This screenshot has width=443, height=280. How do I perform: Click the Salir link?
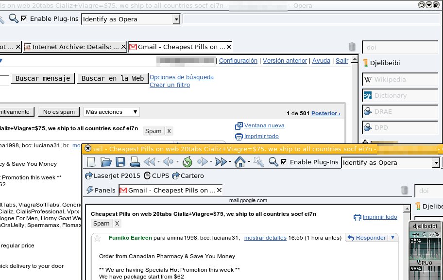point(342,61)
